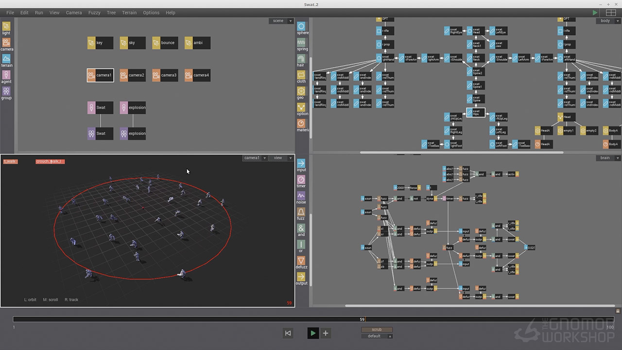Open the Fuzzy menu
The width and height of the screenshot is (622, 350).
tap(94, 13)
